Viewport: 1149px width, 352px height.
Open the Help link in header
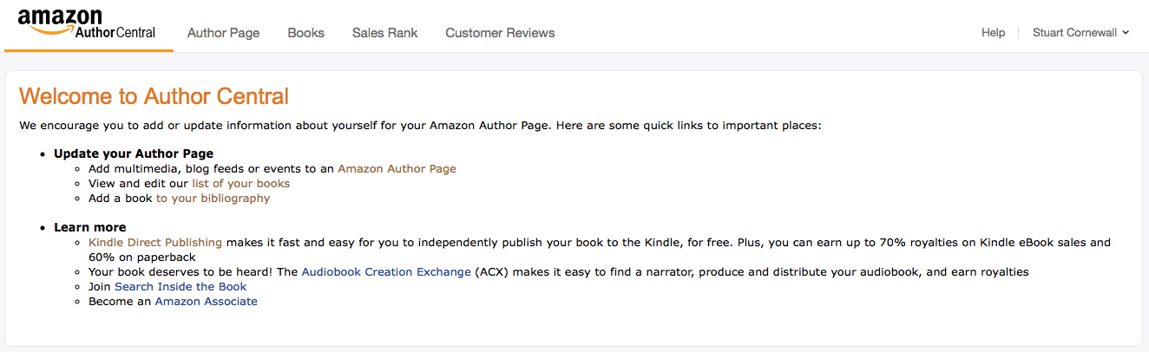pyautogui.click(x=993, y=33)
